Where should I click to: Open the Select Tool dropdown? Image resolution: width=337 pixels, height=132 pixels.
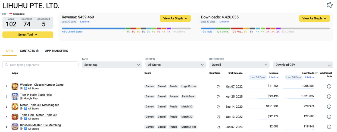tap(28, 35)
